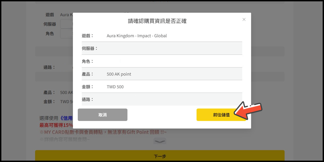The image size is (324, 162).
Task: Select the ※詳細內容可展開查閱~ note text
Action: 65,139
